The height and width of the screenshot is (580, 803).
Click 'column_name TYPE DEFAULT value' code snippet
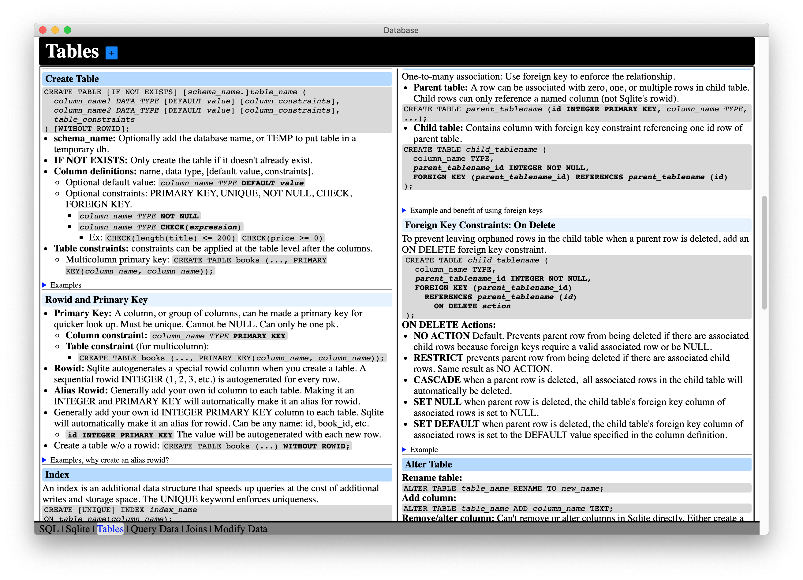pyautogui.click(x=232, y=183)
